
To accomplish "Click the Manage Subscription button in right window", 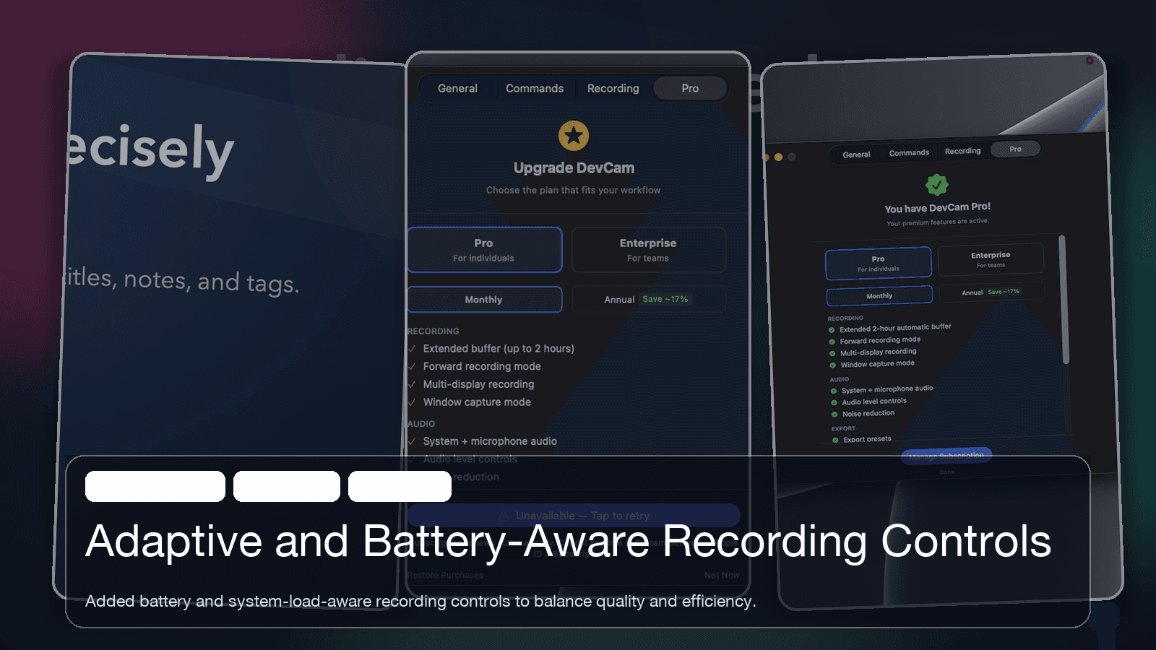I will click(946, 456).
